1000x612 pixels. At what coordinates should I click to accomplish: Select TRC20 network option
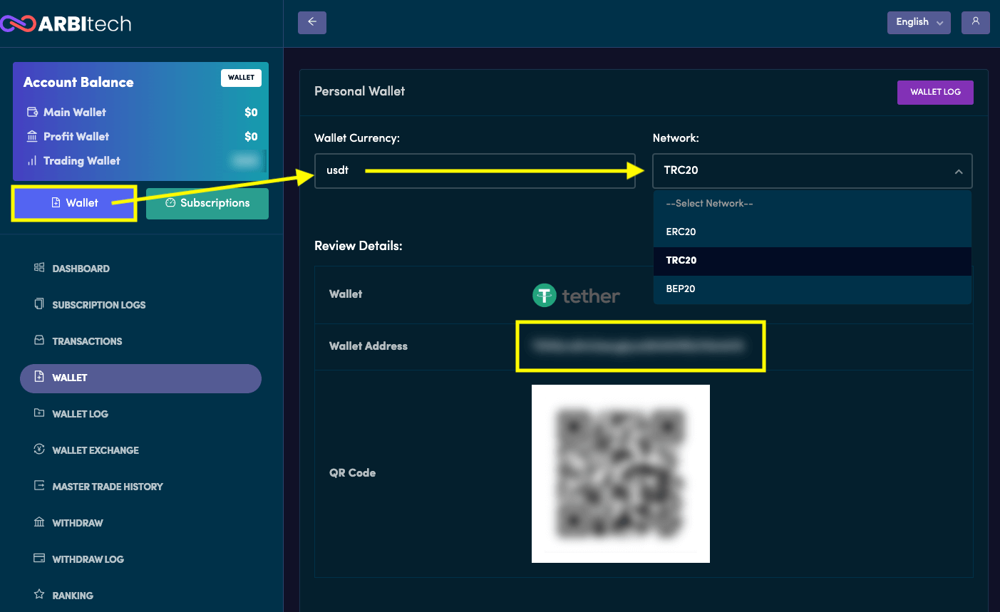tap(681, 260)
